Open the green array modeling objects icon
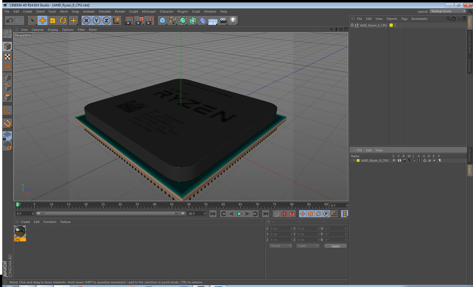Viewport: 473px width, 287px height. point(193,20)
